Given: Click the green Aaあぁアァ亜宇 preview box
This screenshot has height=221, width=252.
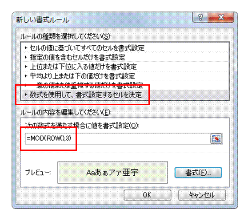Looking at the screenshot, I should click(112, 173).
